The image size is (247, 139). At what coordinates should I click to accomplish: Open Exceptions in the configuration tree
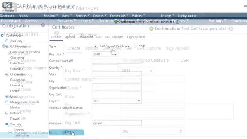click(x=18, y=80)
